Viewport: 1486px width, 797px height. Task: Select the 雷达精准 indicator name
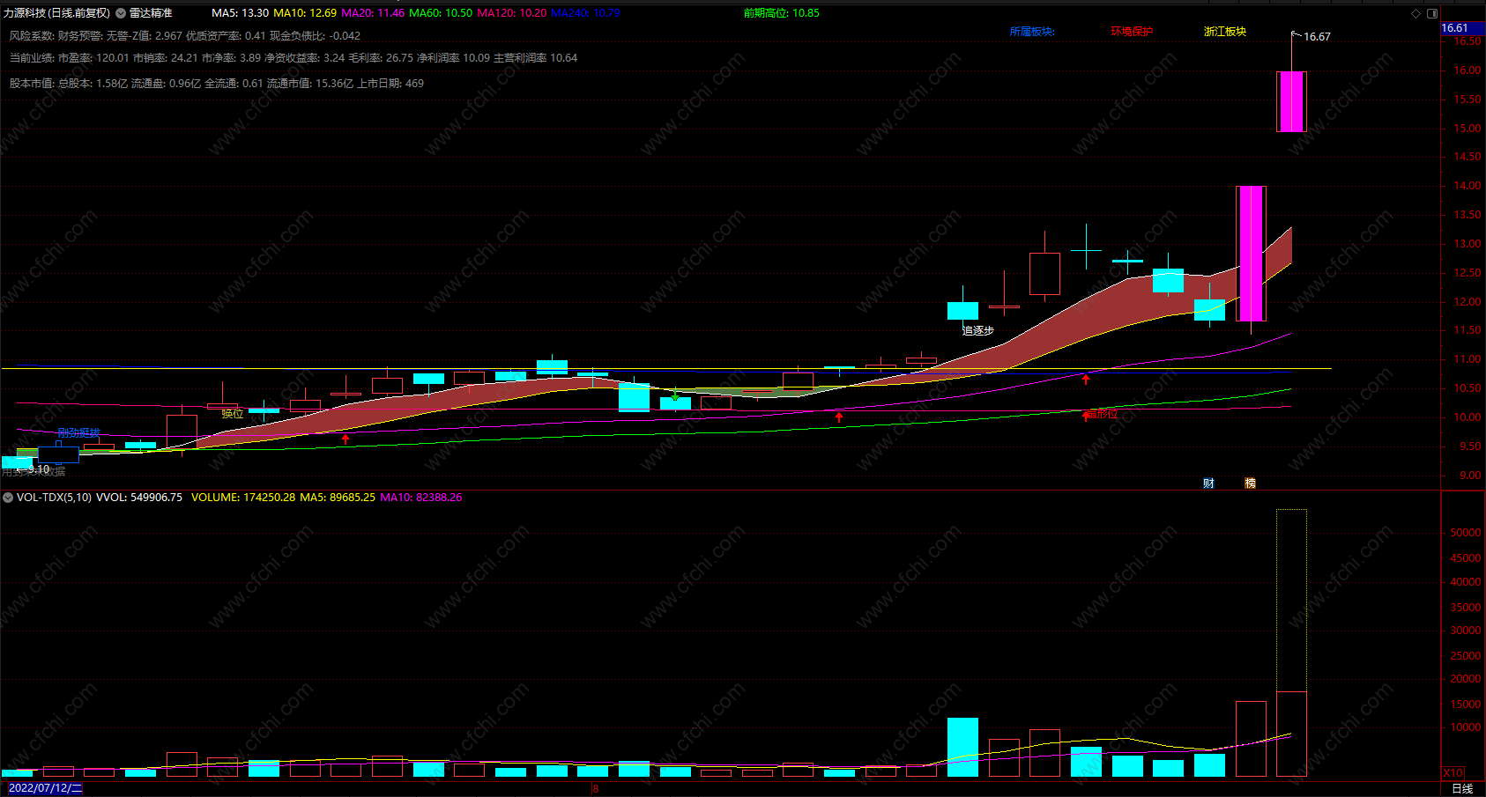click(x=151, y=13)
